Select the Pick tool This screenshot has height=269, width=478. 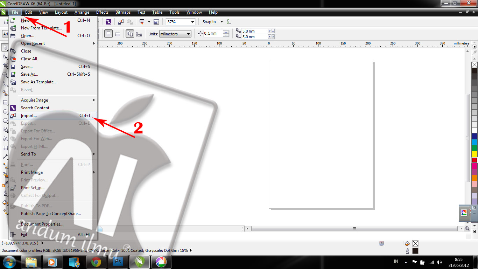pos(5,47)
